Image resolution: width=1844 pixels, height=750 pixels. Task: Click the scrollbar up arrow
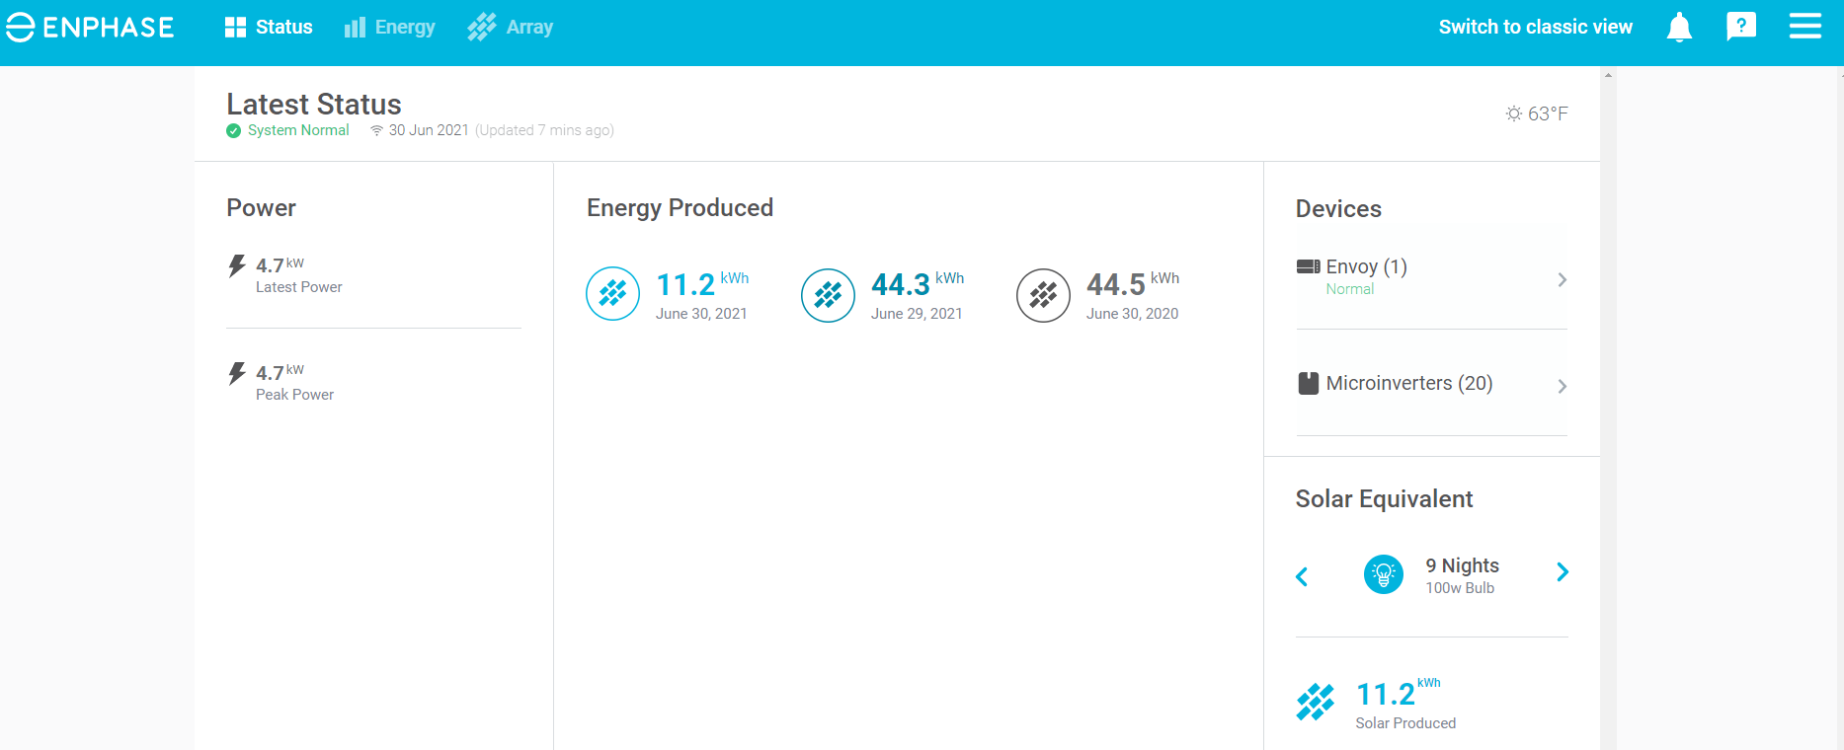1608,75
